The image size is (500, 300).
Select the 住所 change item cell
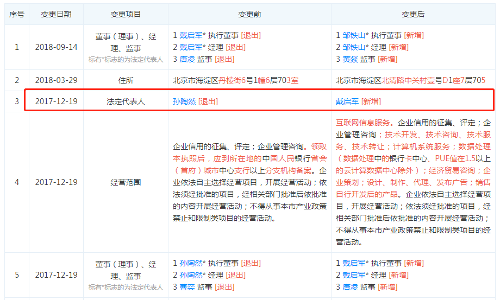point(126,80)
